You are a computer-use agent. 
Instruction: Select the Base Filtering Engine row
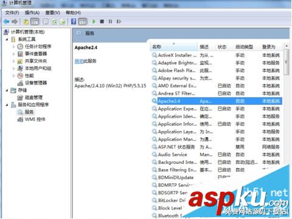(217, 170)
